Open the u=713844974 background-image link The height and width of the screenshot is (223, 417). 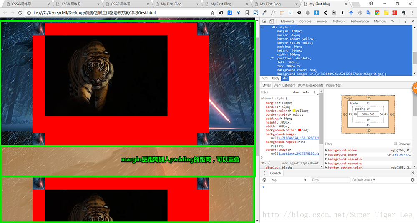coord(299,138)
